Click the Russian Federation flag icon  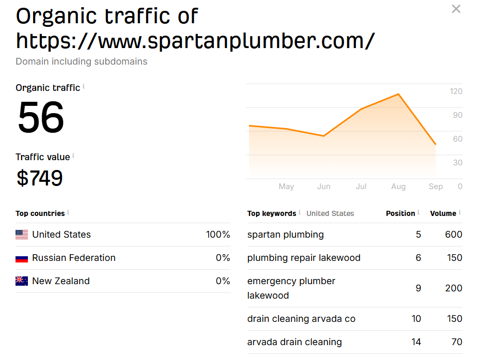click(x=22, y=258)
